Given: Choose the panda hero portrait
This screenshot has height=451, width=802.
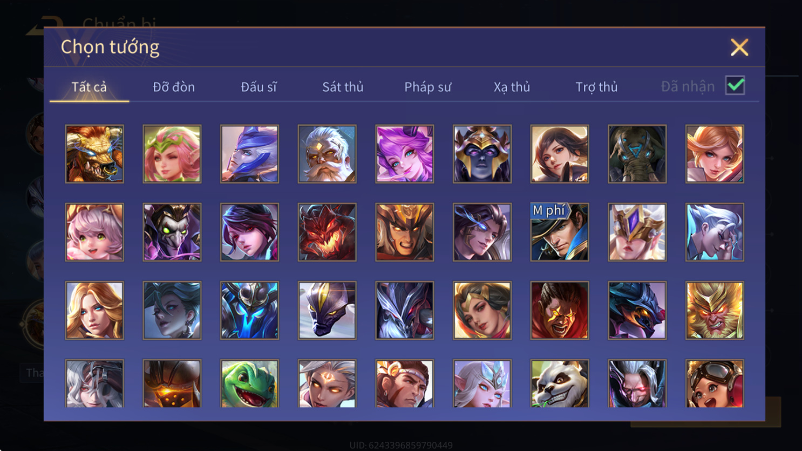Looking at the screenshot, I should (x=560, y=383).
